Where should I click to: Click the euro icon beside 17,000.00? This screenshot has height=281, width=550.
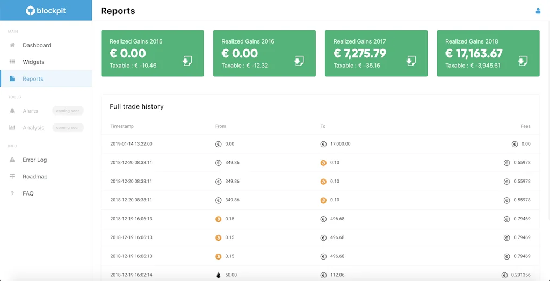pos(323,144)
